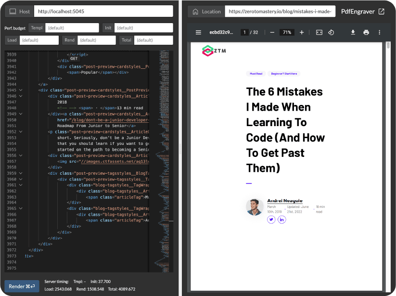This screenshot has width=396, height=296.
Task: Open the Andrei Neagoie author link
Action: point(285,201)
